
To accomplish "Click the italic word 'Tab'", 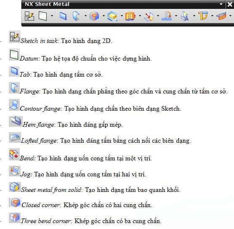I will pos(25,75).
